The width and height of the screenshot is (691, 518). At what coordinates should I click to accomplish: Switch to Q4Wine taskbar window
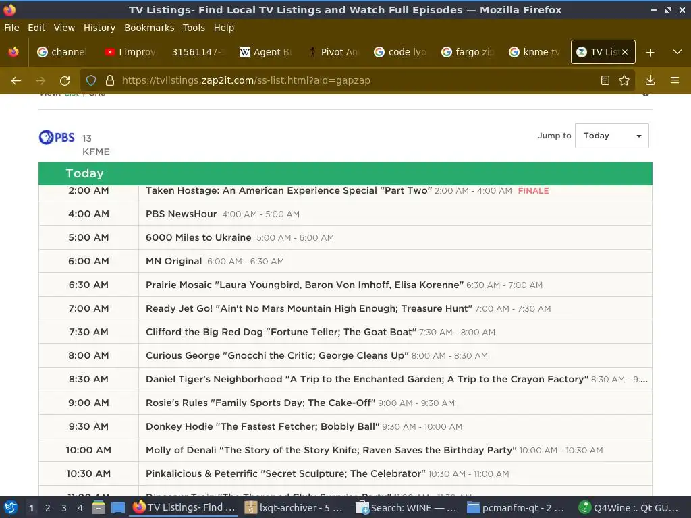click(x=630, y=507)
